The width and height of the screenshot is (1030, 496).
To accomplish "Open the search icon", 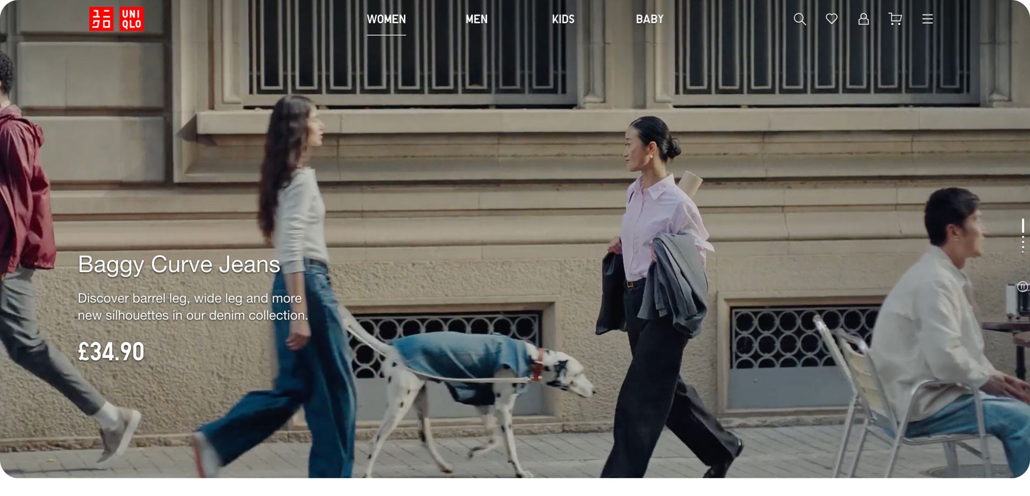I will click(x=801, y=19).
